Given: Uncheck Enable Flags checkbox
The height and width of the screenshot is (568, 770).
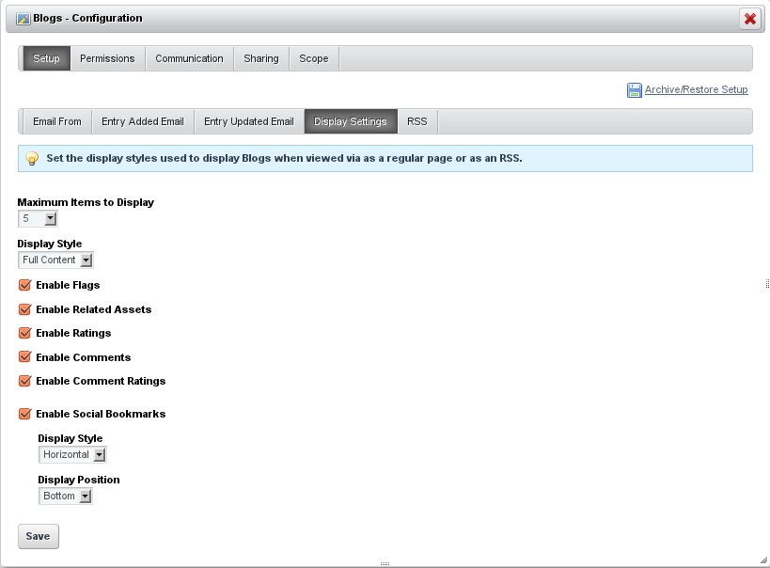Looking at the screenshot, I should pyautogui.click(x=25, y=285).
